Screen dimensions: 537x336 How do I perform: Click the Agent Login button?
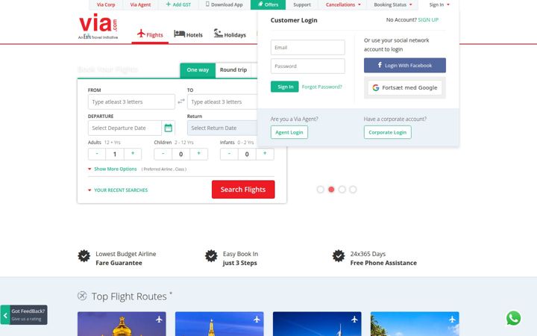click(x=289, y=132)
